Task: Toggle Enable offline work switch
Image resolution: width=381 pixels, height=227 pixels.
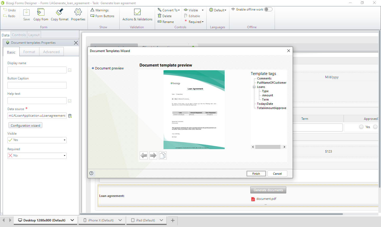Action: pos(268,10)
